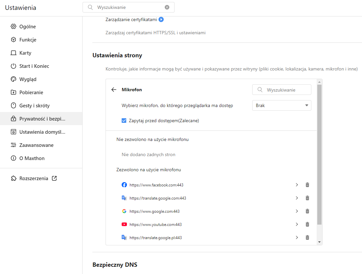Click https://translate.google.com:443 entry text
362x274 pixels.
(x=158, y=198)
